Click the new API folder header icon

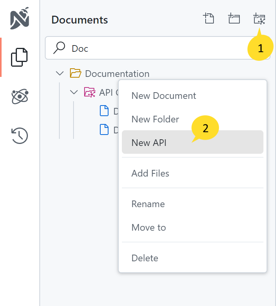point(259,19)
